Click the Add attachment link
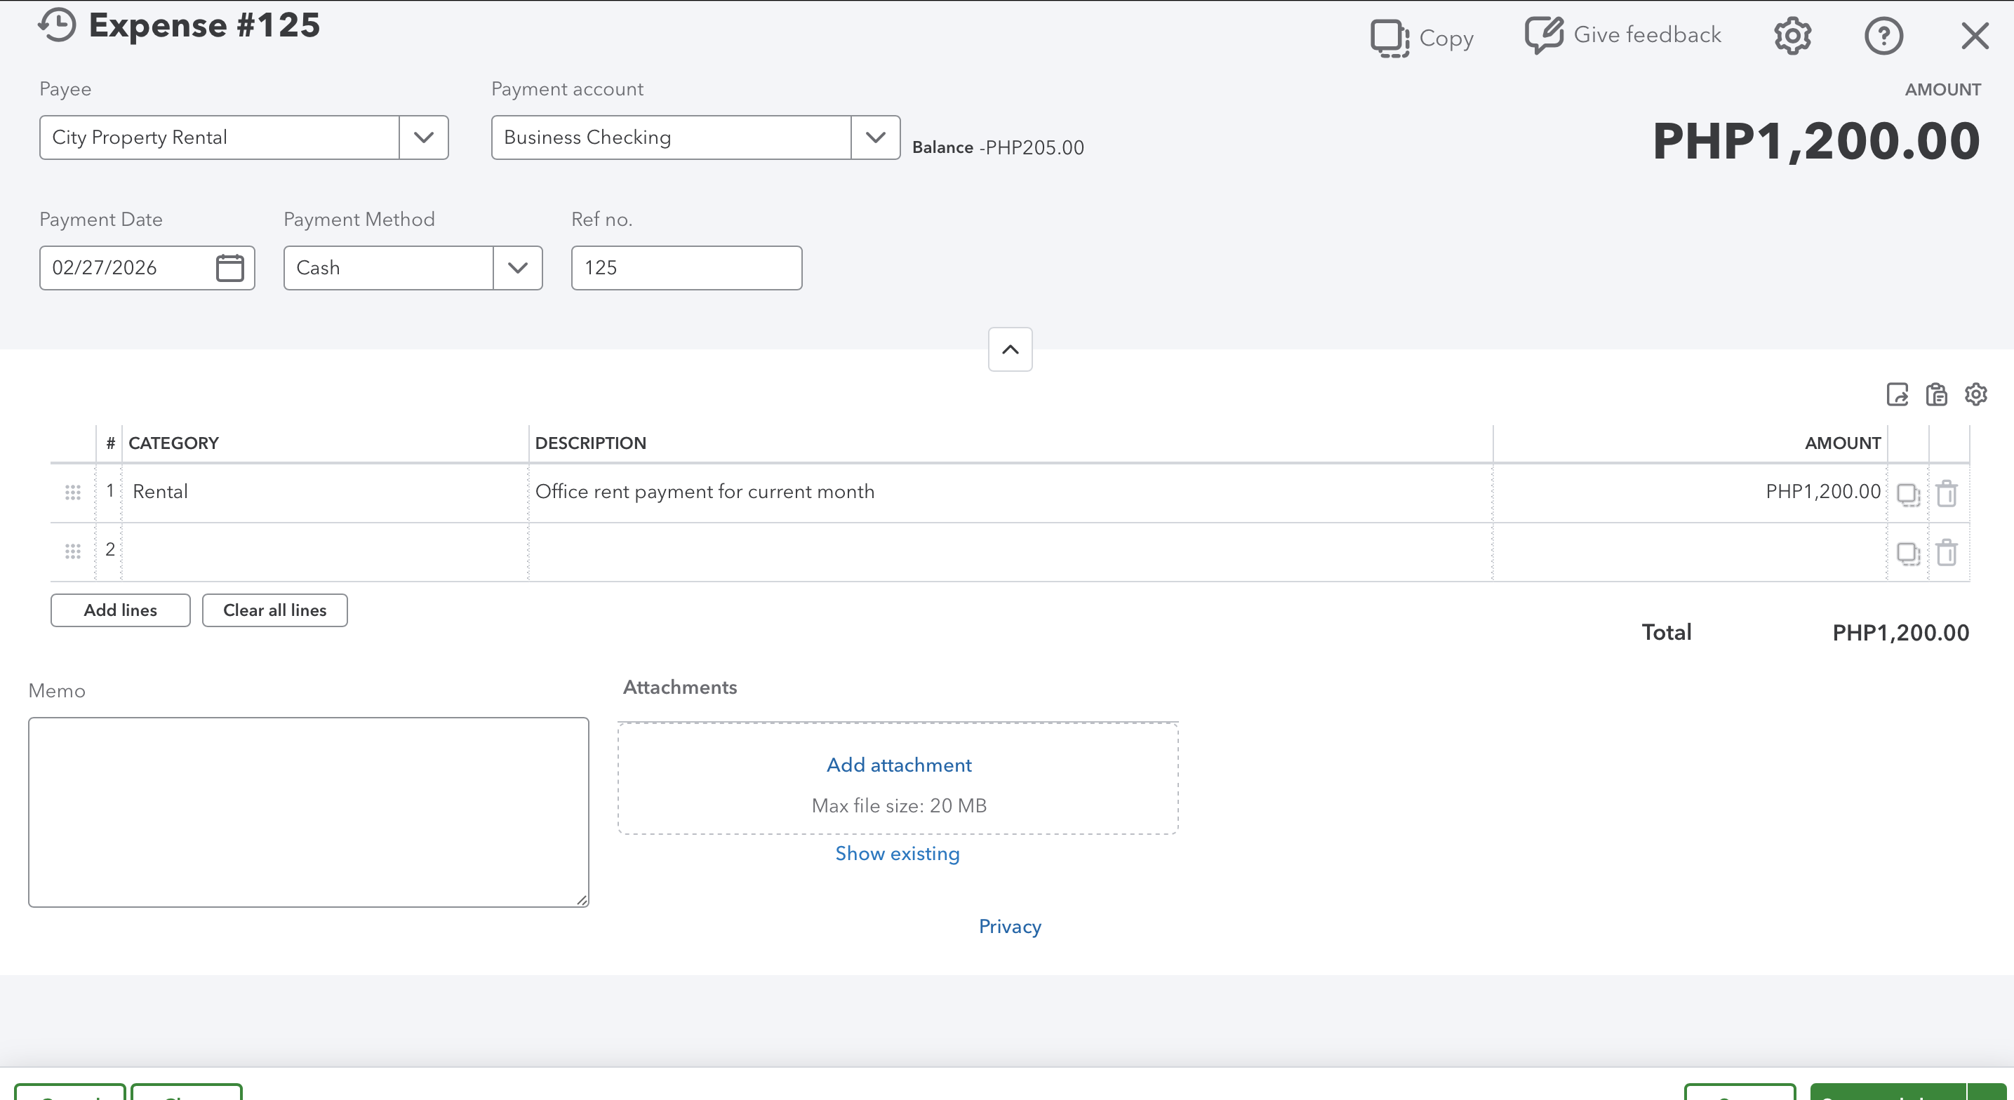 [898, 765]
